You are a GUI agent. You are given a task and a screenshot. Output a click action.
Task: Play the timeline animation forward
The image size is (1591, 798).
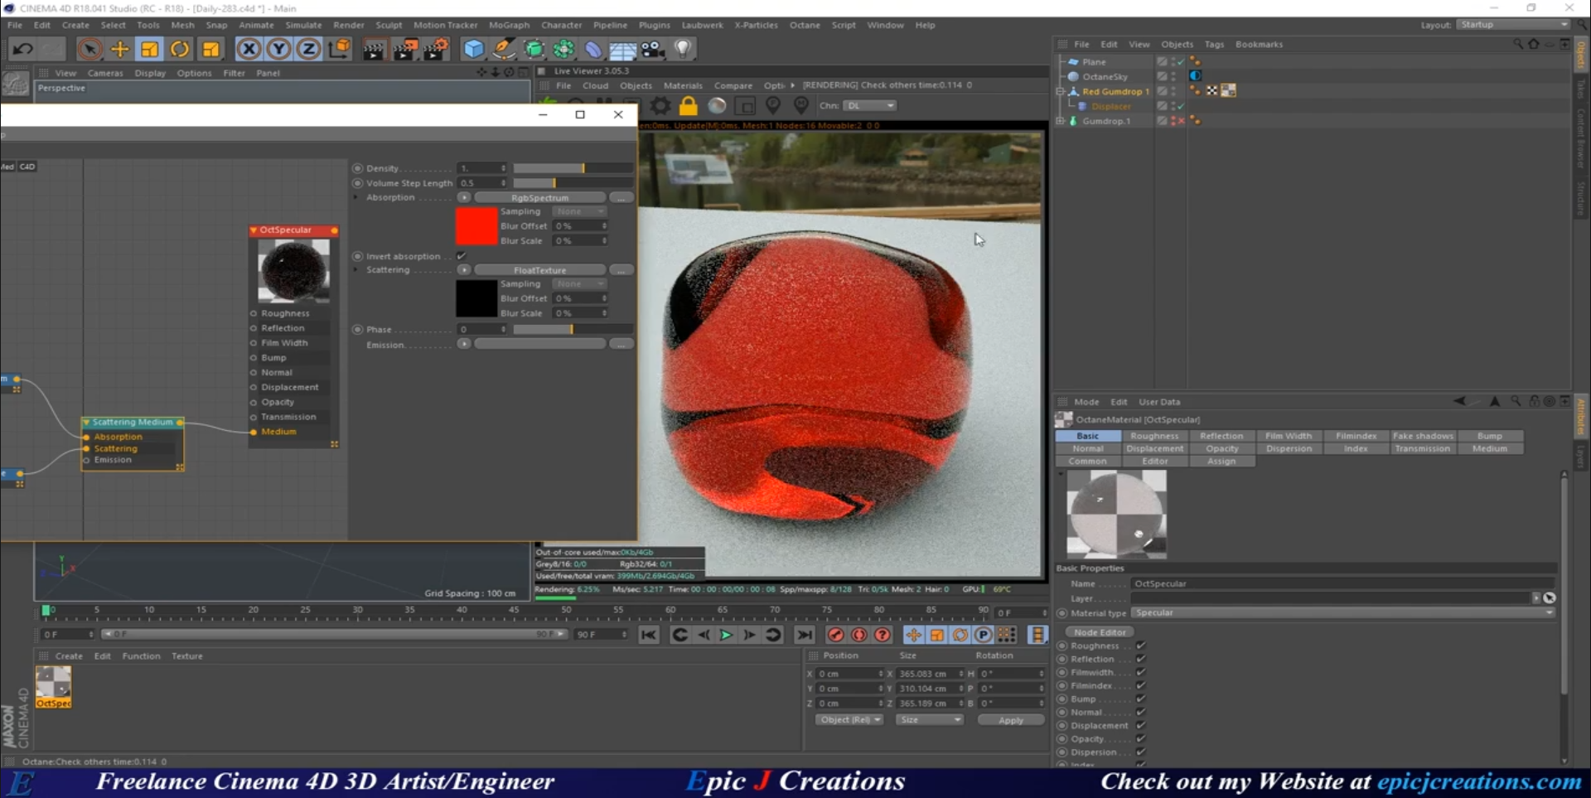coord(726,635)
